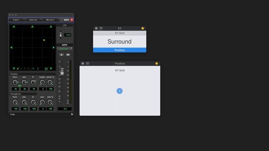Click the Divergence size value 0
Viewport: 269px width, 151px height.
pyautogui.click(x=42, y=109)
